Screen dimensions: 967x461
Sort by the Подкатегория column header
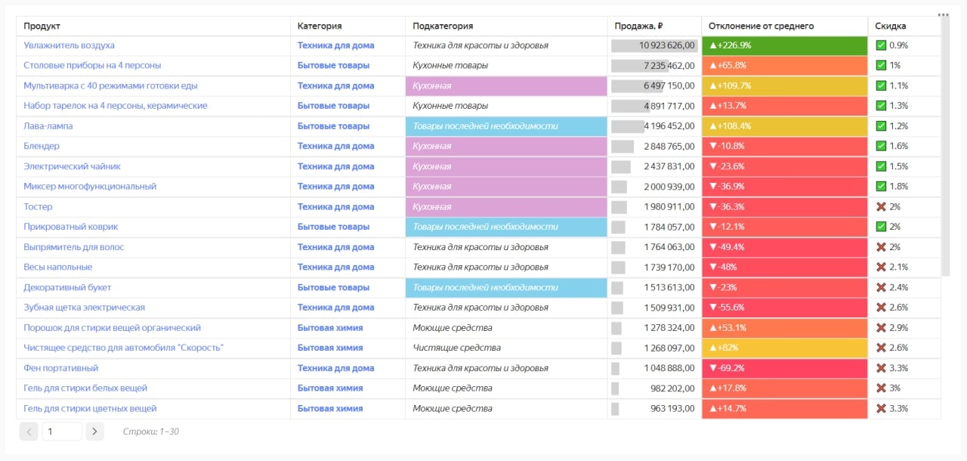[443, 26]
